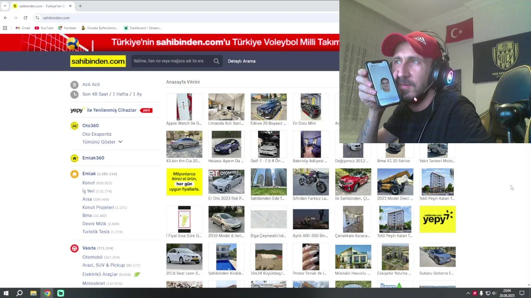
Task: Click the red Vasıta category icon
Action: click(x=74, y=248)
